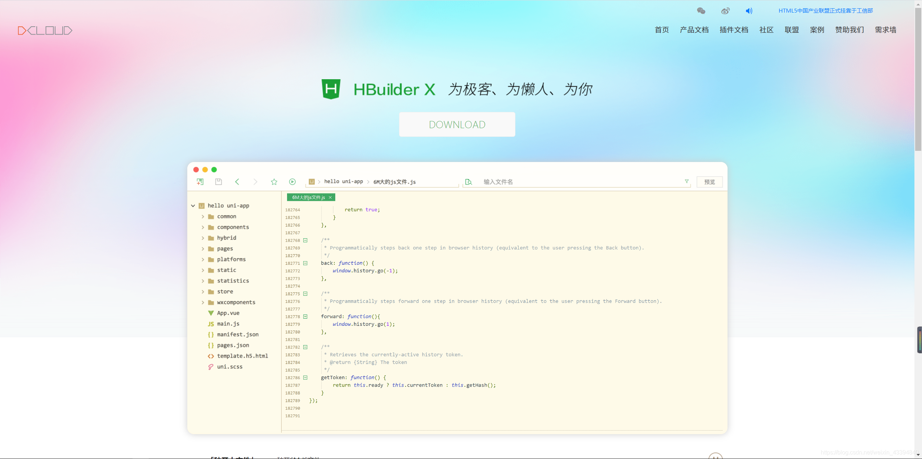Image resolution: width=922 pixels, height=459 pixels.
Task: Open template.h5.html in file tree
Action: pos(242,356)
